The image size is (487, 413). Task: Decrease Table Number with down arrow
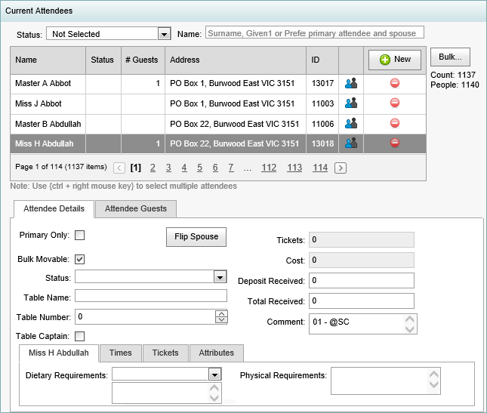[x=221, y=320]
